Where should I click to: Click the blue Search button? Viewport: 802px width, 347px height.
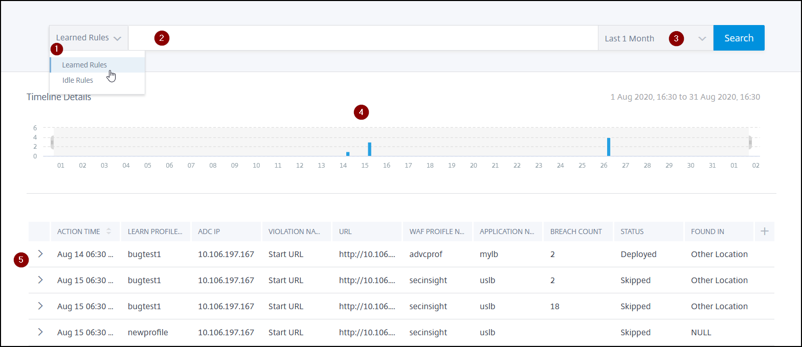(x=739, y=38)
